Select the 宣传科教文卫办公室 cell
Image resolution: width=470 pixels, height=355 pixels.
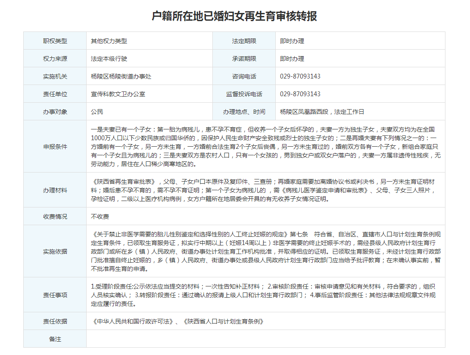click(x=118, y=94)
